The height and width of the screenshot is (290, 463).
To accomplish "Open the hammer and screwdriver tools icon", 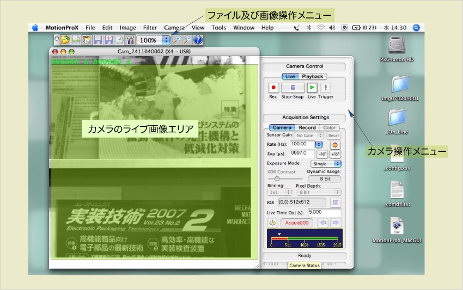I will click(130, 40).
